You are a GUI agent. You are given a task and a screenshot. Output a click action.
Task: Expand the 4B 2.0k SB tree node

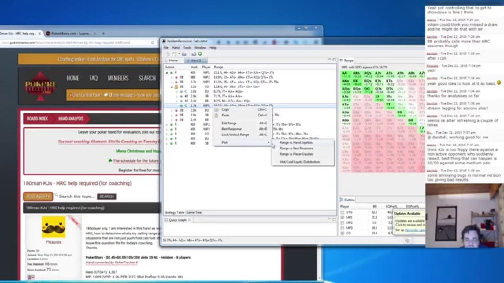(x=176, y=96)
